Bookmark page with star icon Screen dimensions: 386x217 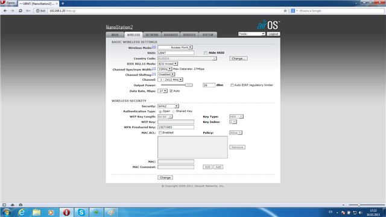pyautogui.click(x=285, y=11)
